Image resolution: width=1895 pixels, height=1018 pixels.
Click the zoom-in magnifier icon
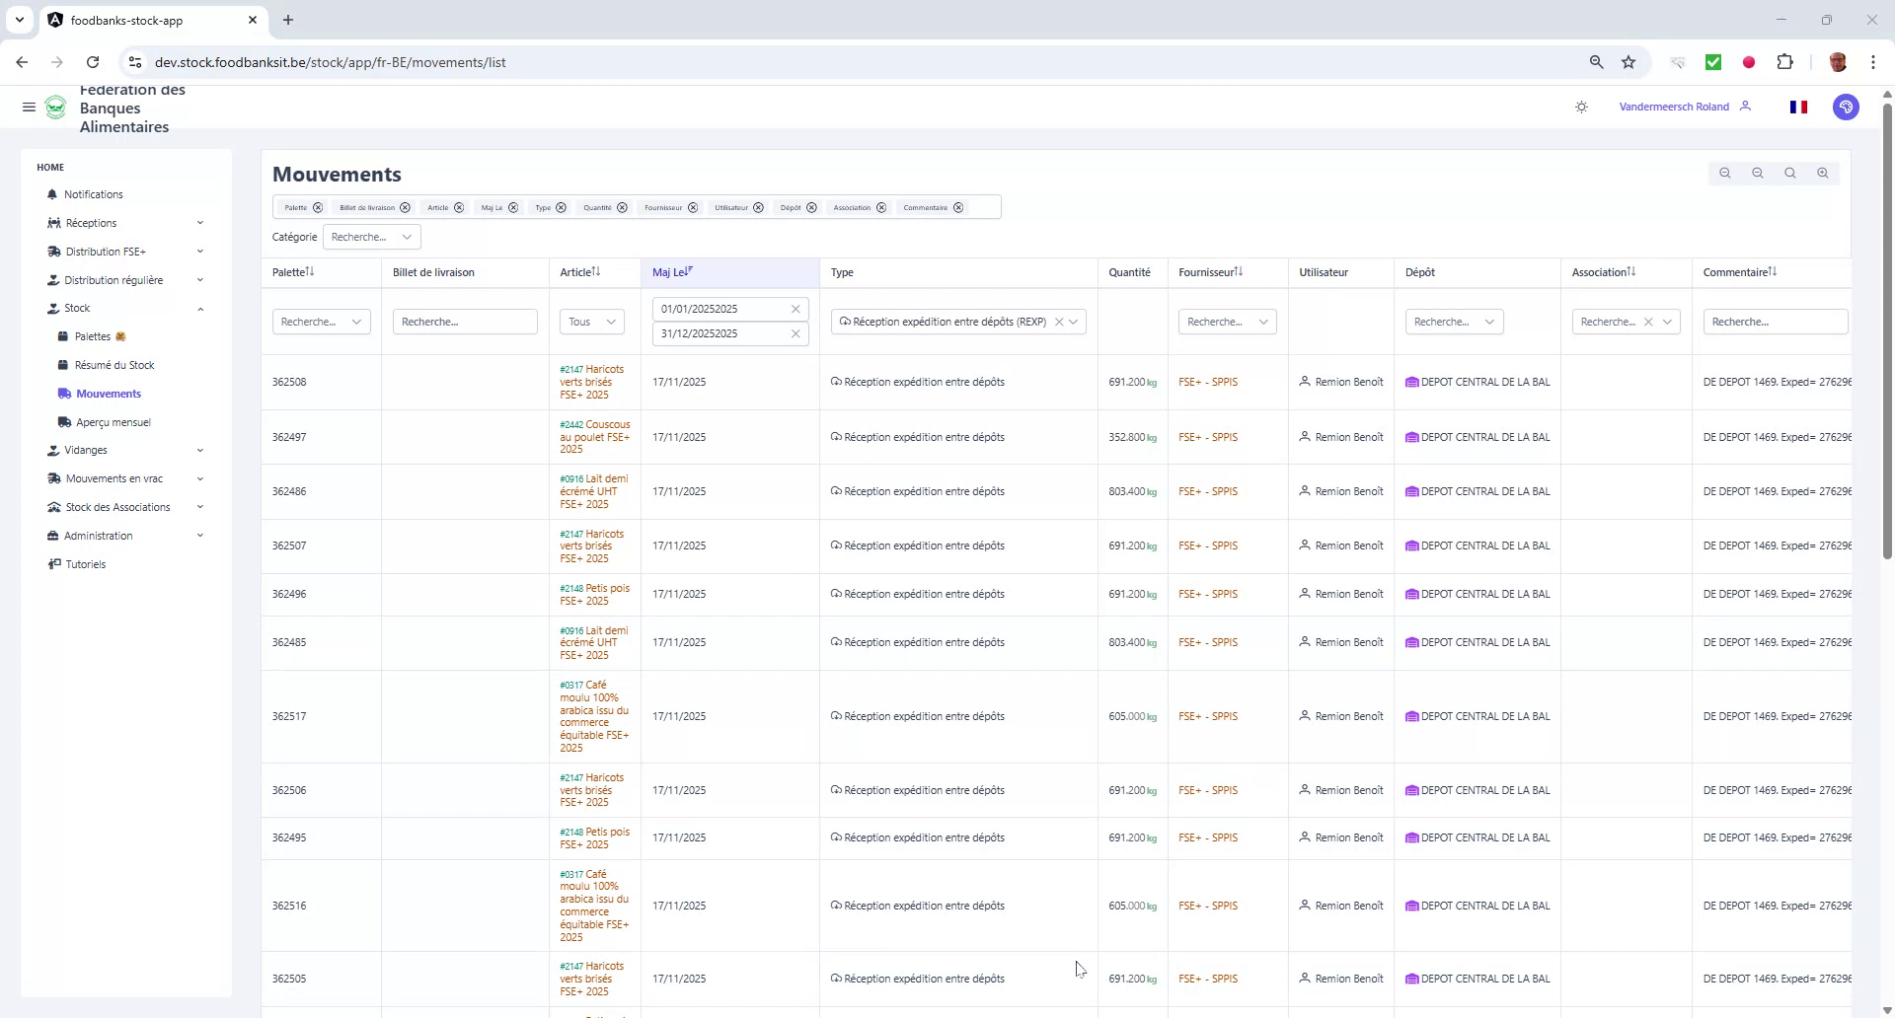pos(1823,174)
